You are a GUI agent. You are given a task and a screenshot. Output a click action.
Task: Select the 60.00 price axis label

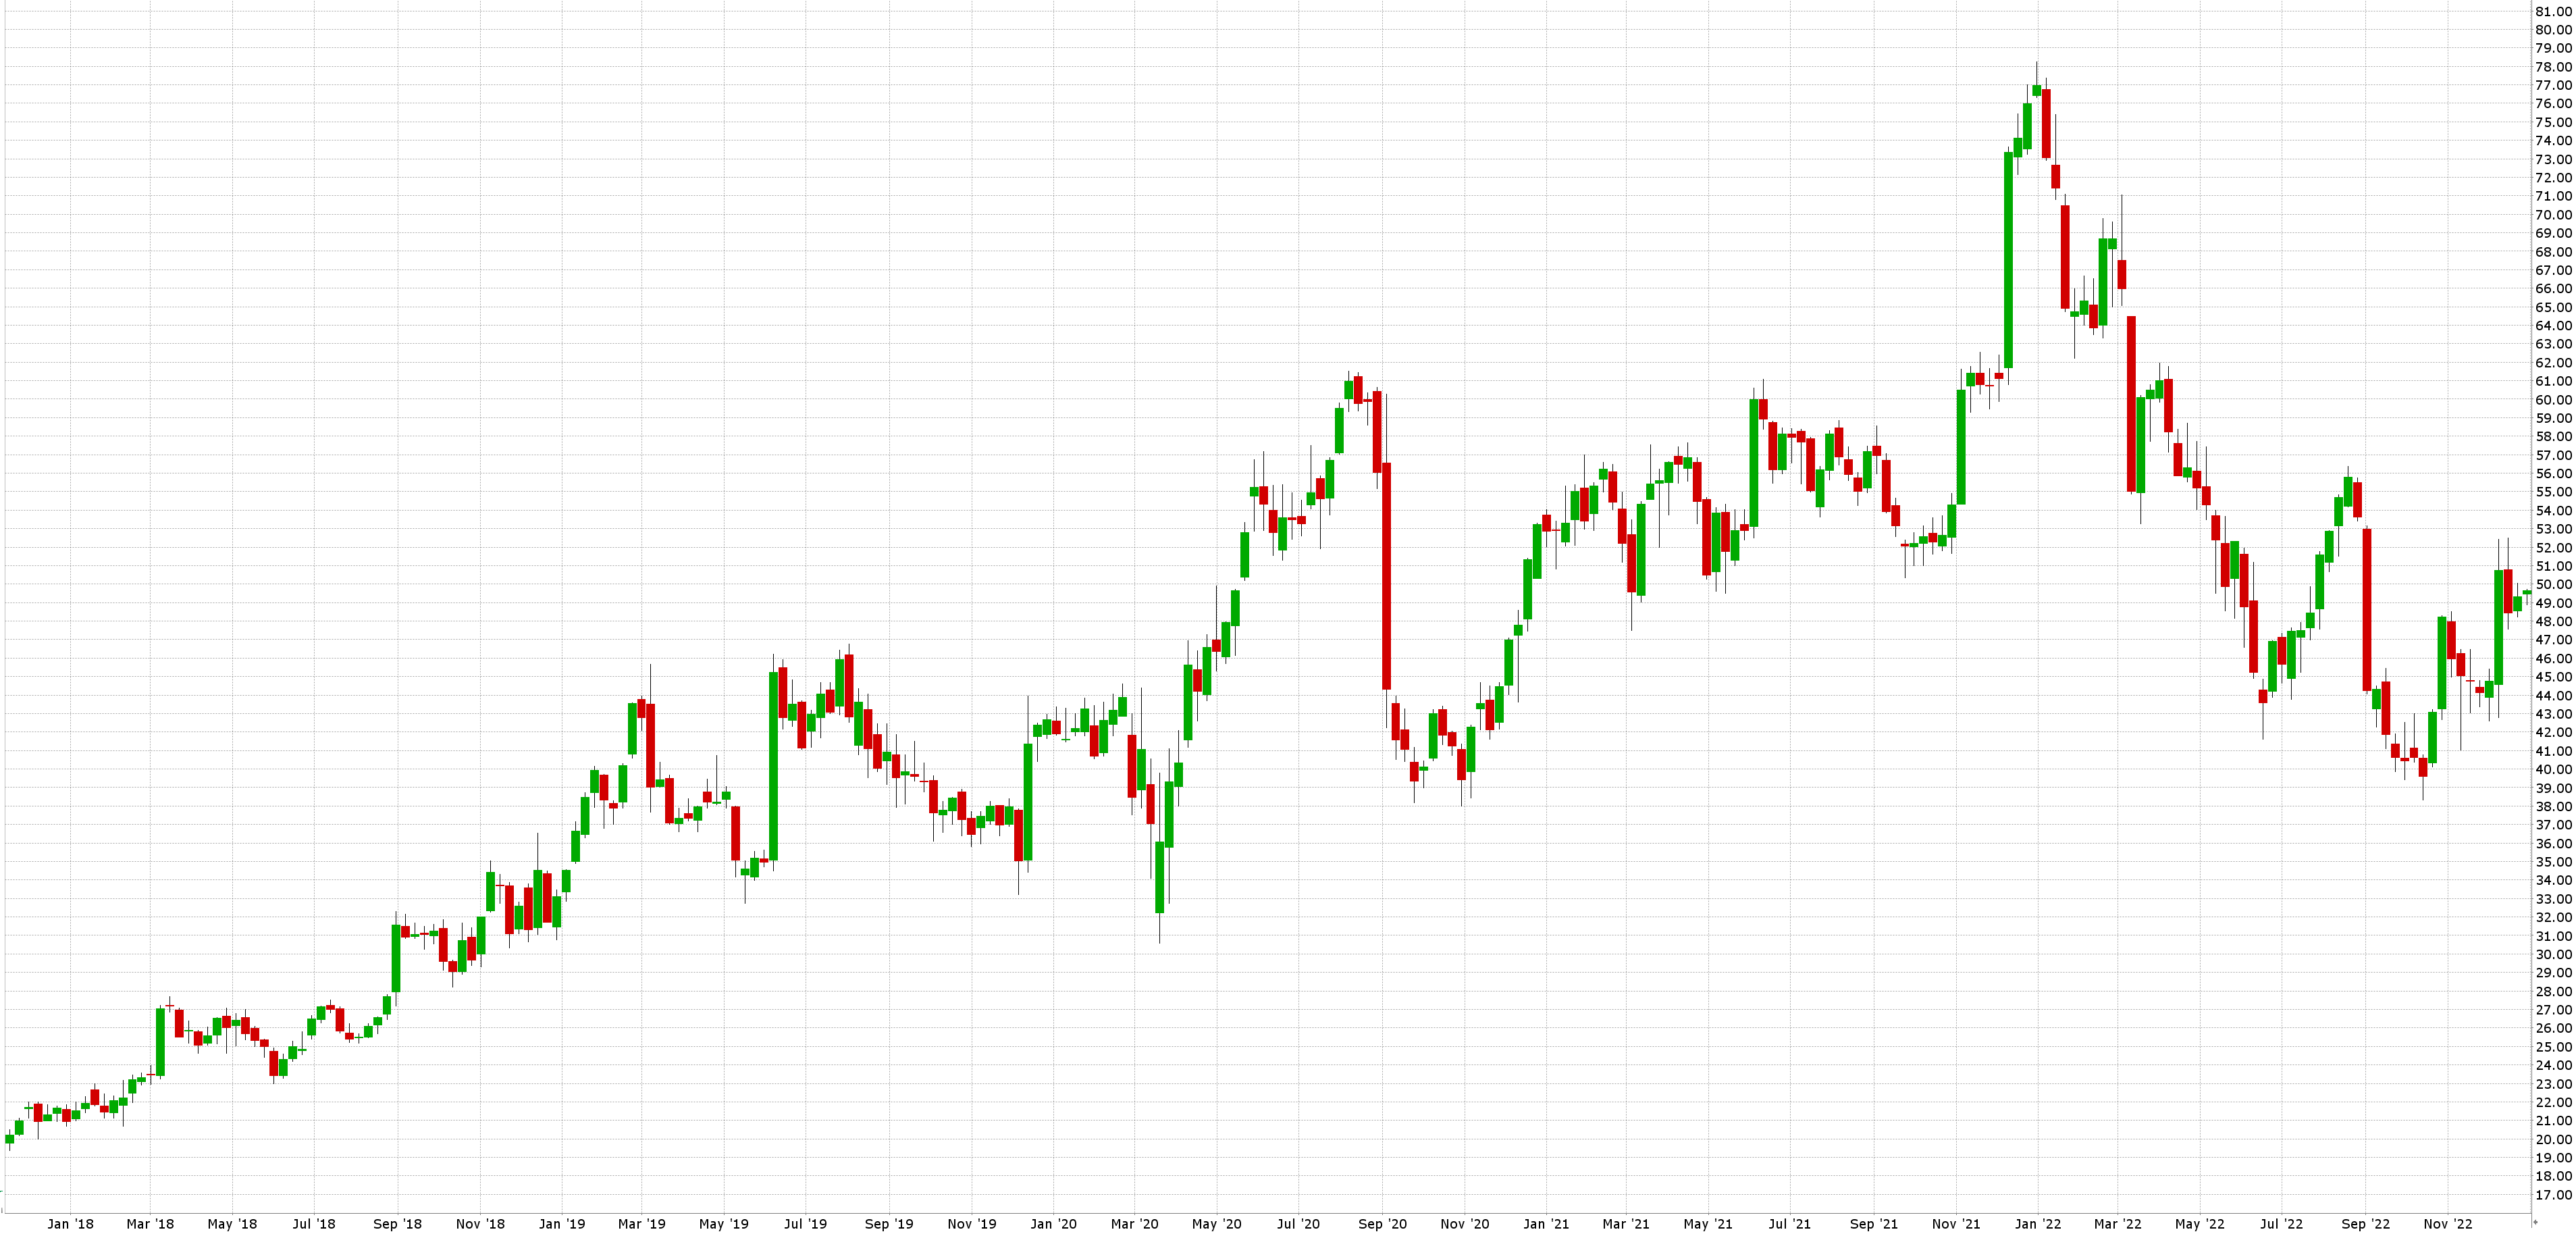[x=2553, y=400]
